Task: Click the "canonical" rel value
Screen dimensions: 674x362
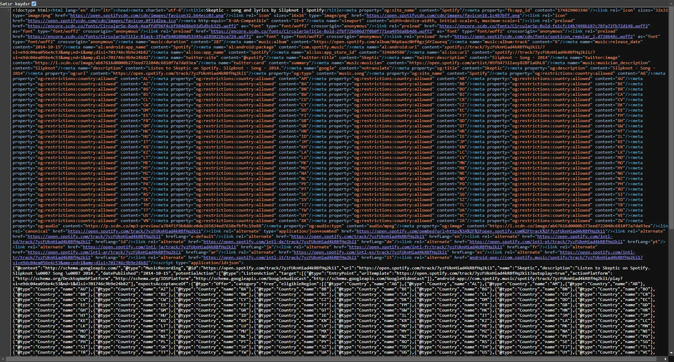Action: tap(36, 231)
